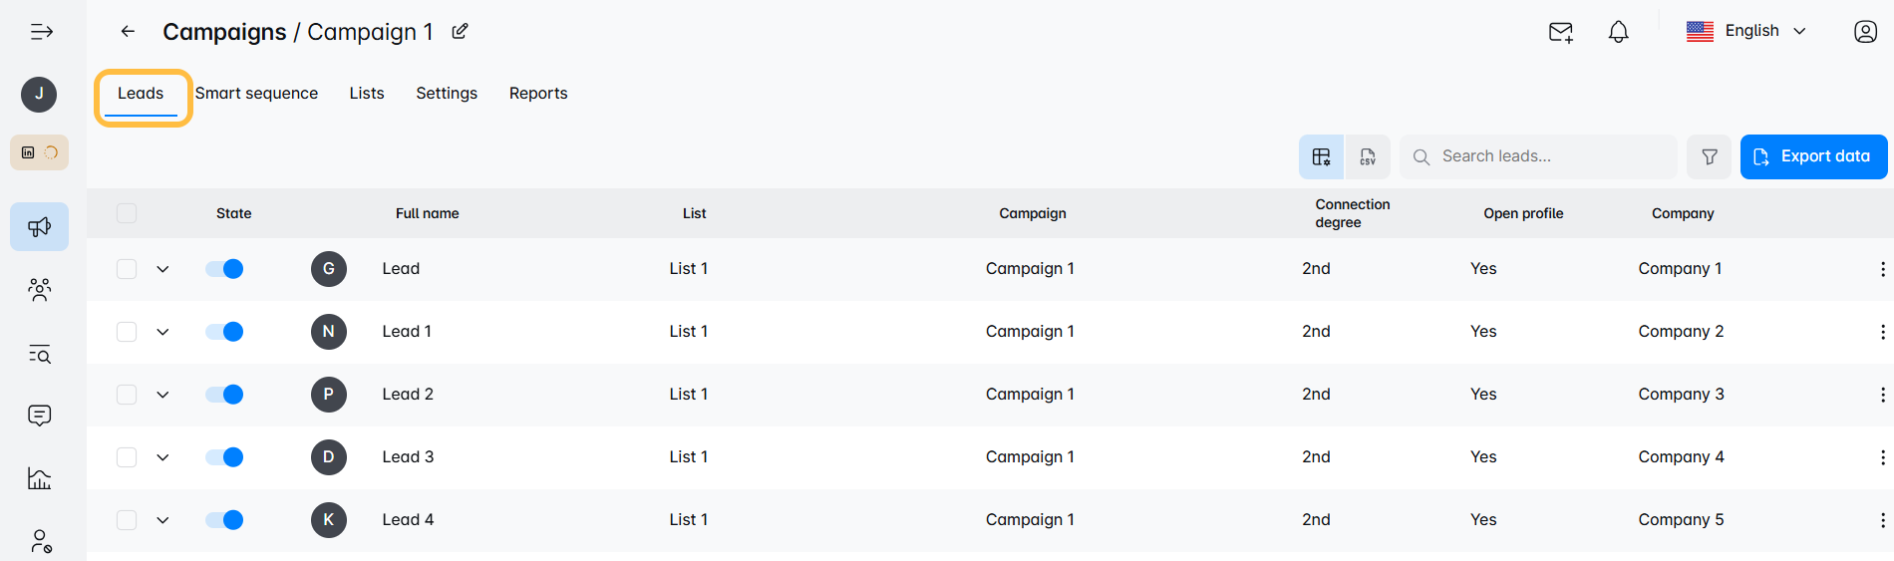
Task: Click the CSV file view icon
Action: 1368,156
